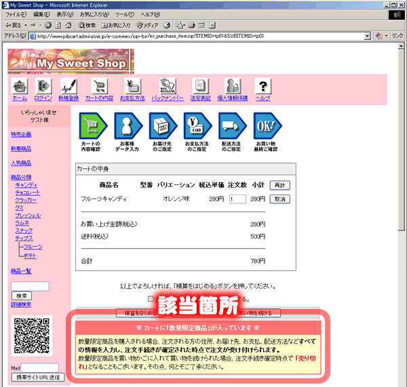Open the View (表示) menu
Screen dimensions: 407x387
pos(65,14)
